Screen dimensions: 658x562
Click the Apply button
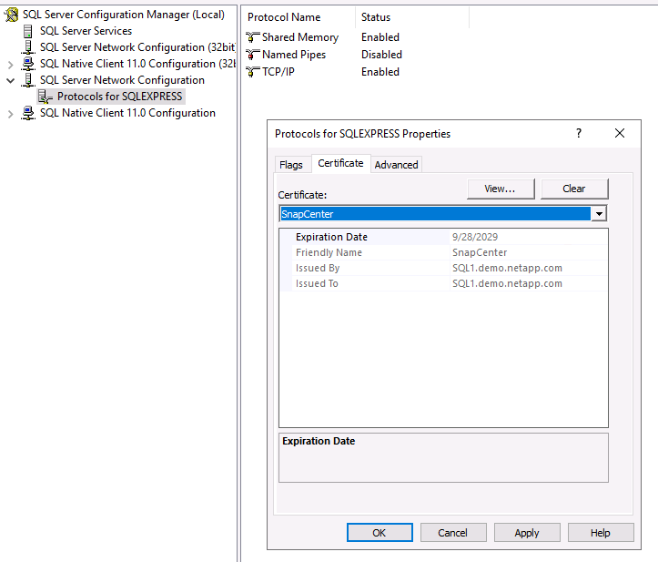[x=526, y=533]
